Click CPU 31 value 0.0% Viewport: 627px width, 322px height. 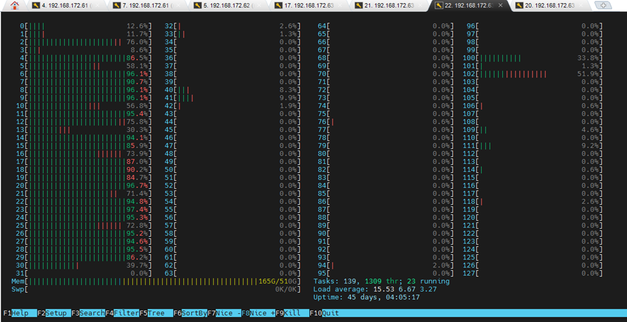(x=139, y=274)
